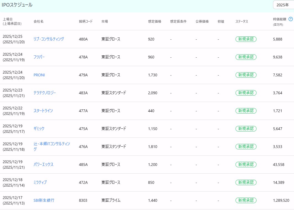
Task: Select stock code 476A
Action: click(83, 147)
